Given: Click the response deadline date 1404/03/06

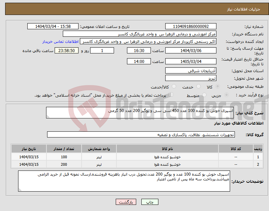Looking at the screenshot, I should [x=191, y=50].
